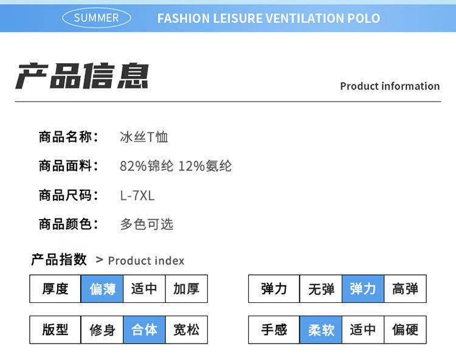Screen dimensions: 456x354
Task: Choose the 无弹 elasticity option
Action: coord(321,289)
